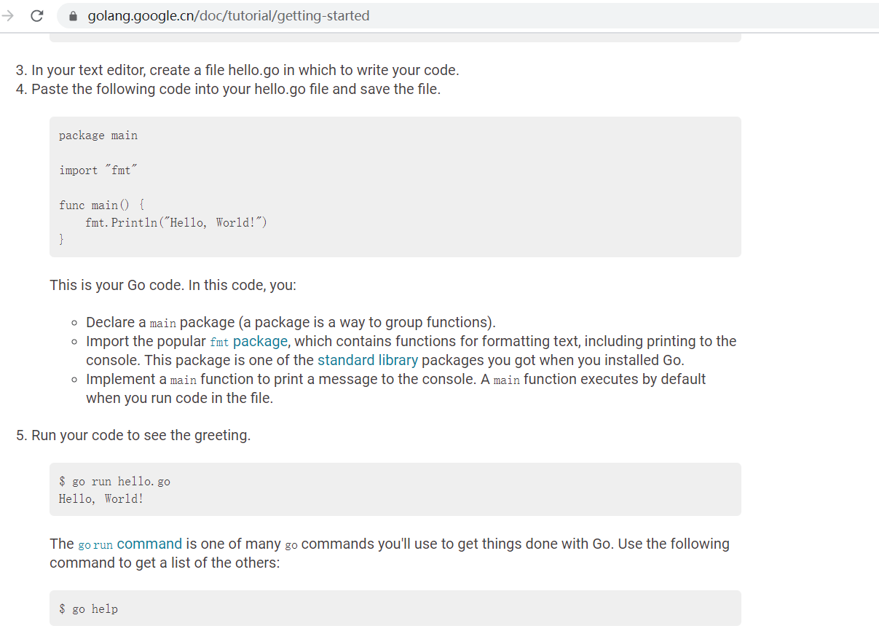
Task: Click 'This is your Go code' paragraph
Action: point(173,286)
